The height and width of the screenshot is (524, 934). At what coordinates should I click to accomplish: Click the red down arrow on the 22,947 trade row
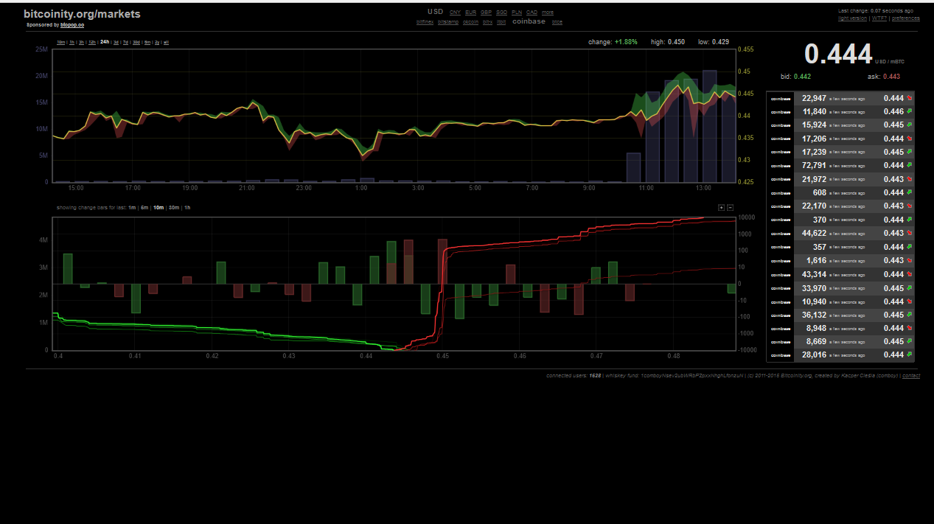(x=910, y=98)
